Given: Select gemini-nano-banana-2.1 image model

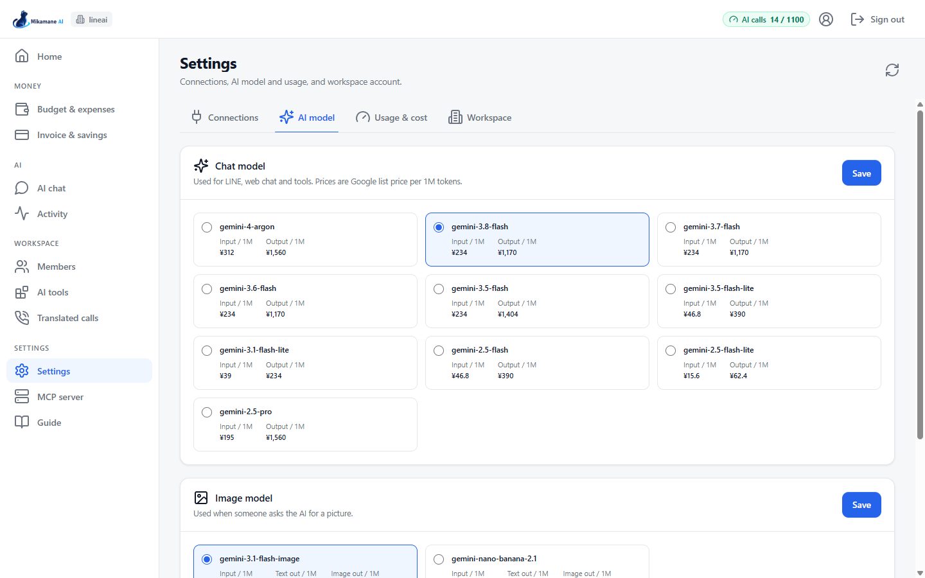Looking at the screenshot, I should pos(439,559).
